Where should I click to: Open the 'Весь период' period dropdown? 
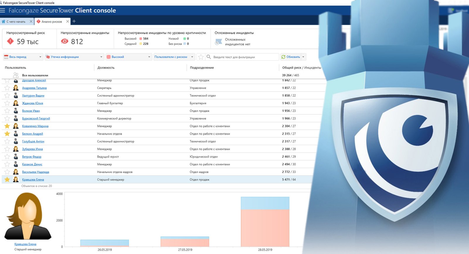[23, 57]
